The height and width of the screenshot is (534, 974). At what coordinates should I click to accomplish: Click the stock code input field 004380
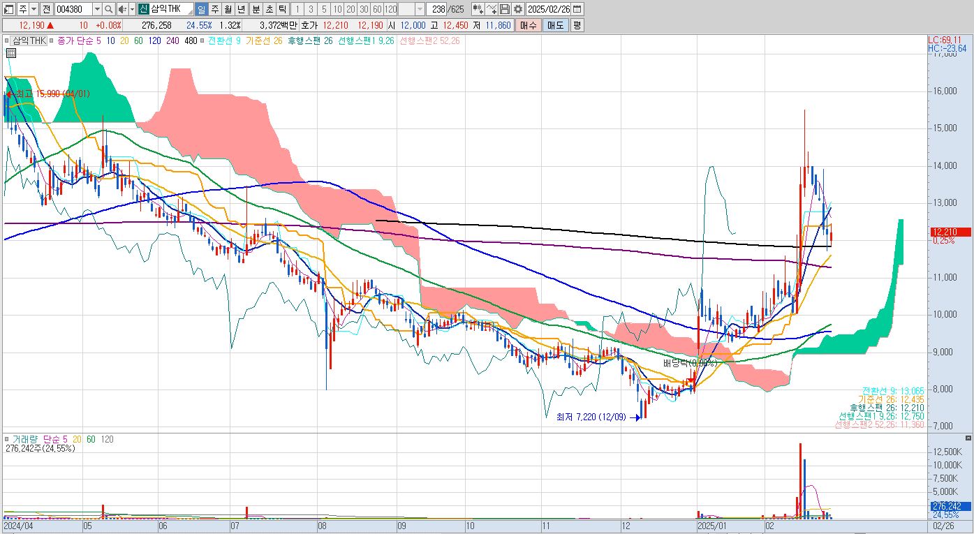(73, 9)
